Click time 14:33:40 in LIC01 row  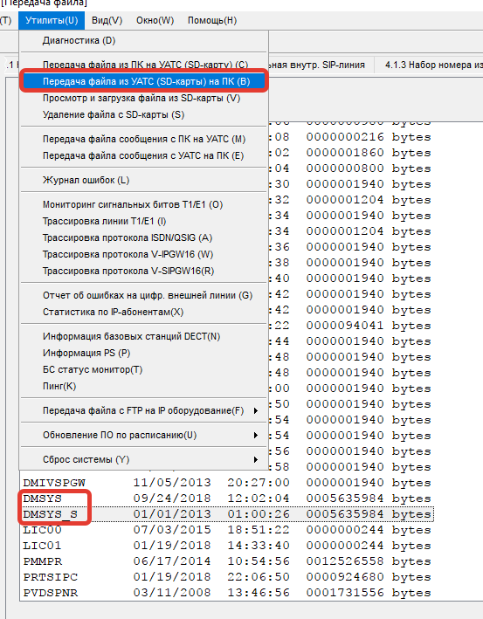(259, 546)
